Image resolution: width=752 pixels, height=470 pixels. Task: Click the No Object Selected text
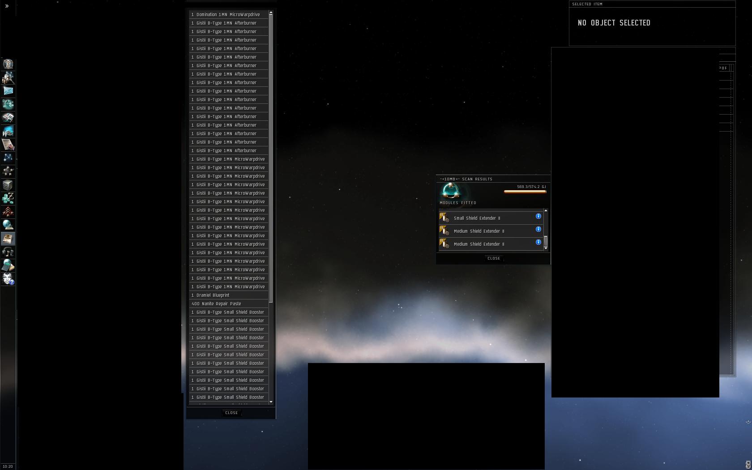614,23
